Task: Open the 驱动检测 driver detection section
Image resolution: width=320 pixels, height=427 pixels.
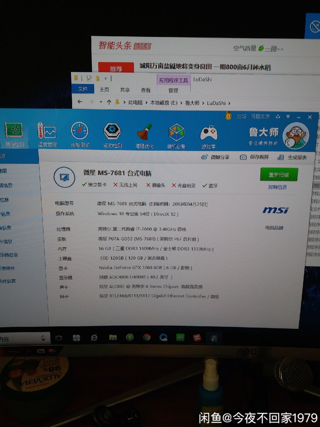Action: click(112, 135)
